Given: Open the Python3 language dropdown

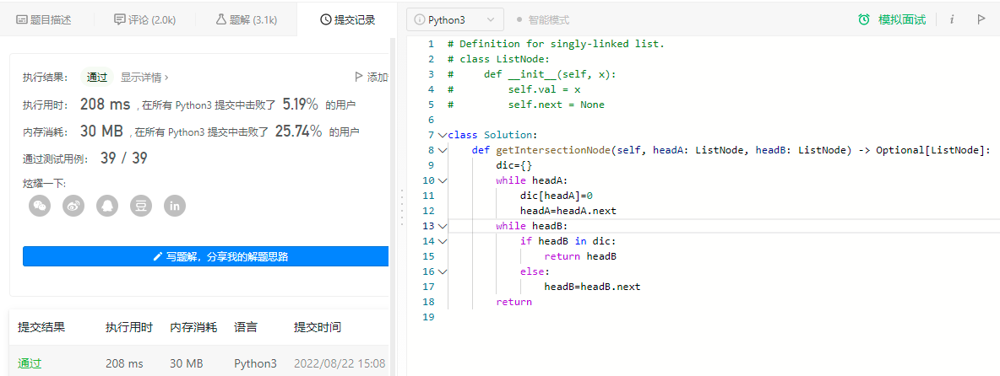Looking at the screenshot, I should click(454, 19).
